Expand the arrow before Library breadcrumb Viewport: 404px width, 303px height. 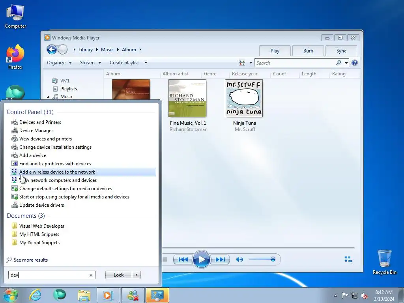(75, 49)
